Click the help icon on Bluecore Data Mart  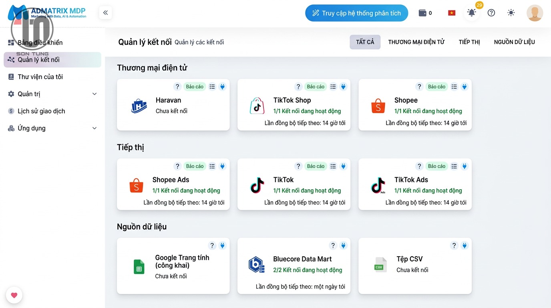coord(333,245)
